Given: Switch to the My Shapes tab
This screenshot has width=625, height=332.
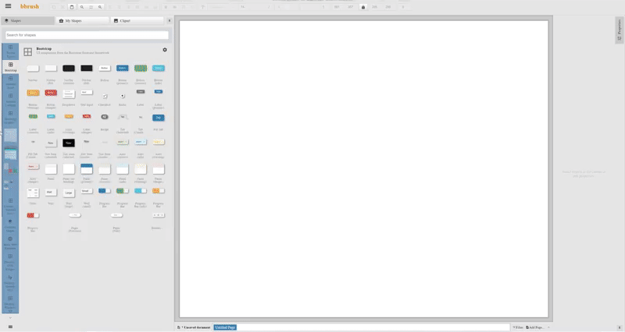Looking at the screenshot, I should [83, 20].
